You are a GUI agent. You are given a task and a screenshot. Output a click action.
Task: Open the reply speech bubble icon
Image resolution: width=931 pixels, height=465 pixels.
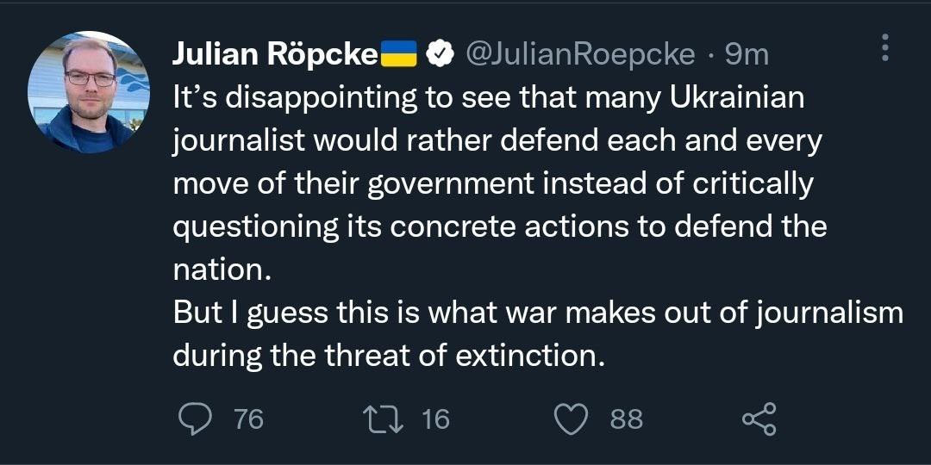tap(195, 419)
